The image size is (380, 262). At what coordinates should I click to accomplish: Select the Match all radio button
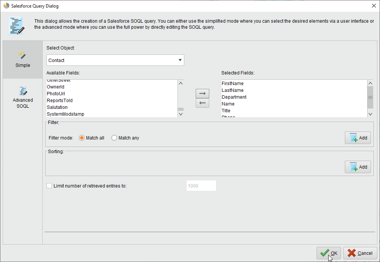[82, 138]
